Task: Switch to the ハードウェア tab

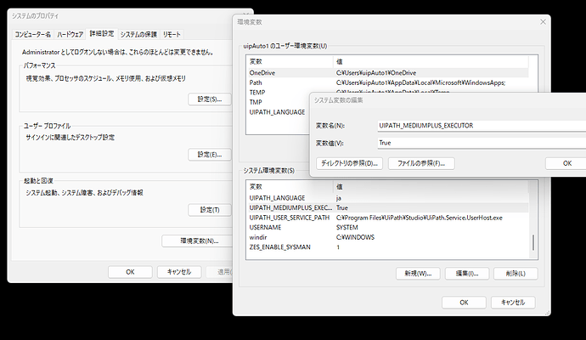Action: [x=70, y=34]
